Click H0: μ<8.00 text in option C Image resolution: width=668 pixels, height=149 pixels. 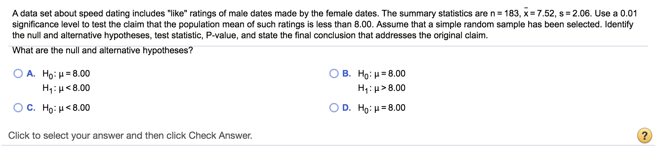66,108
